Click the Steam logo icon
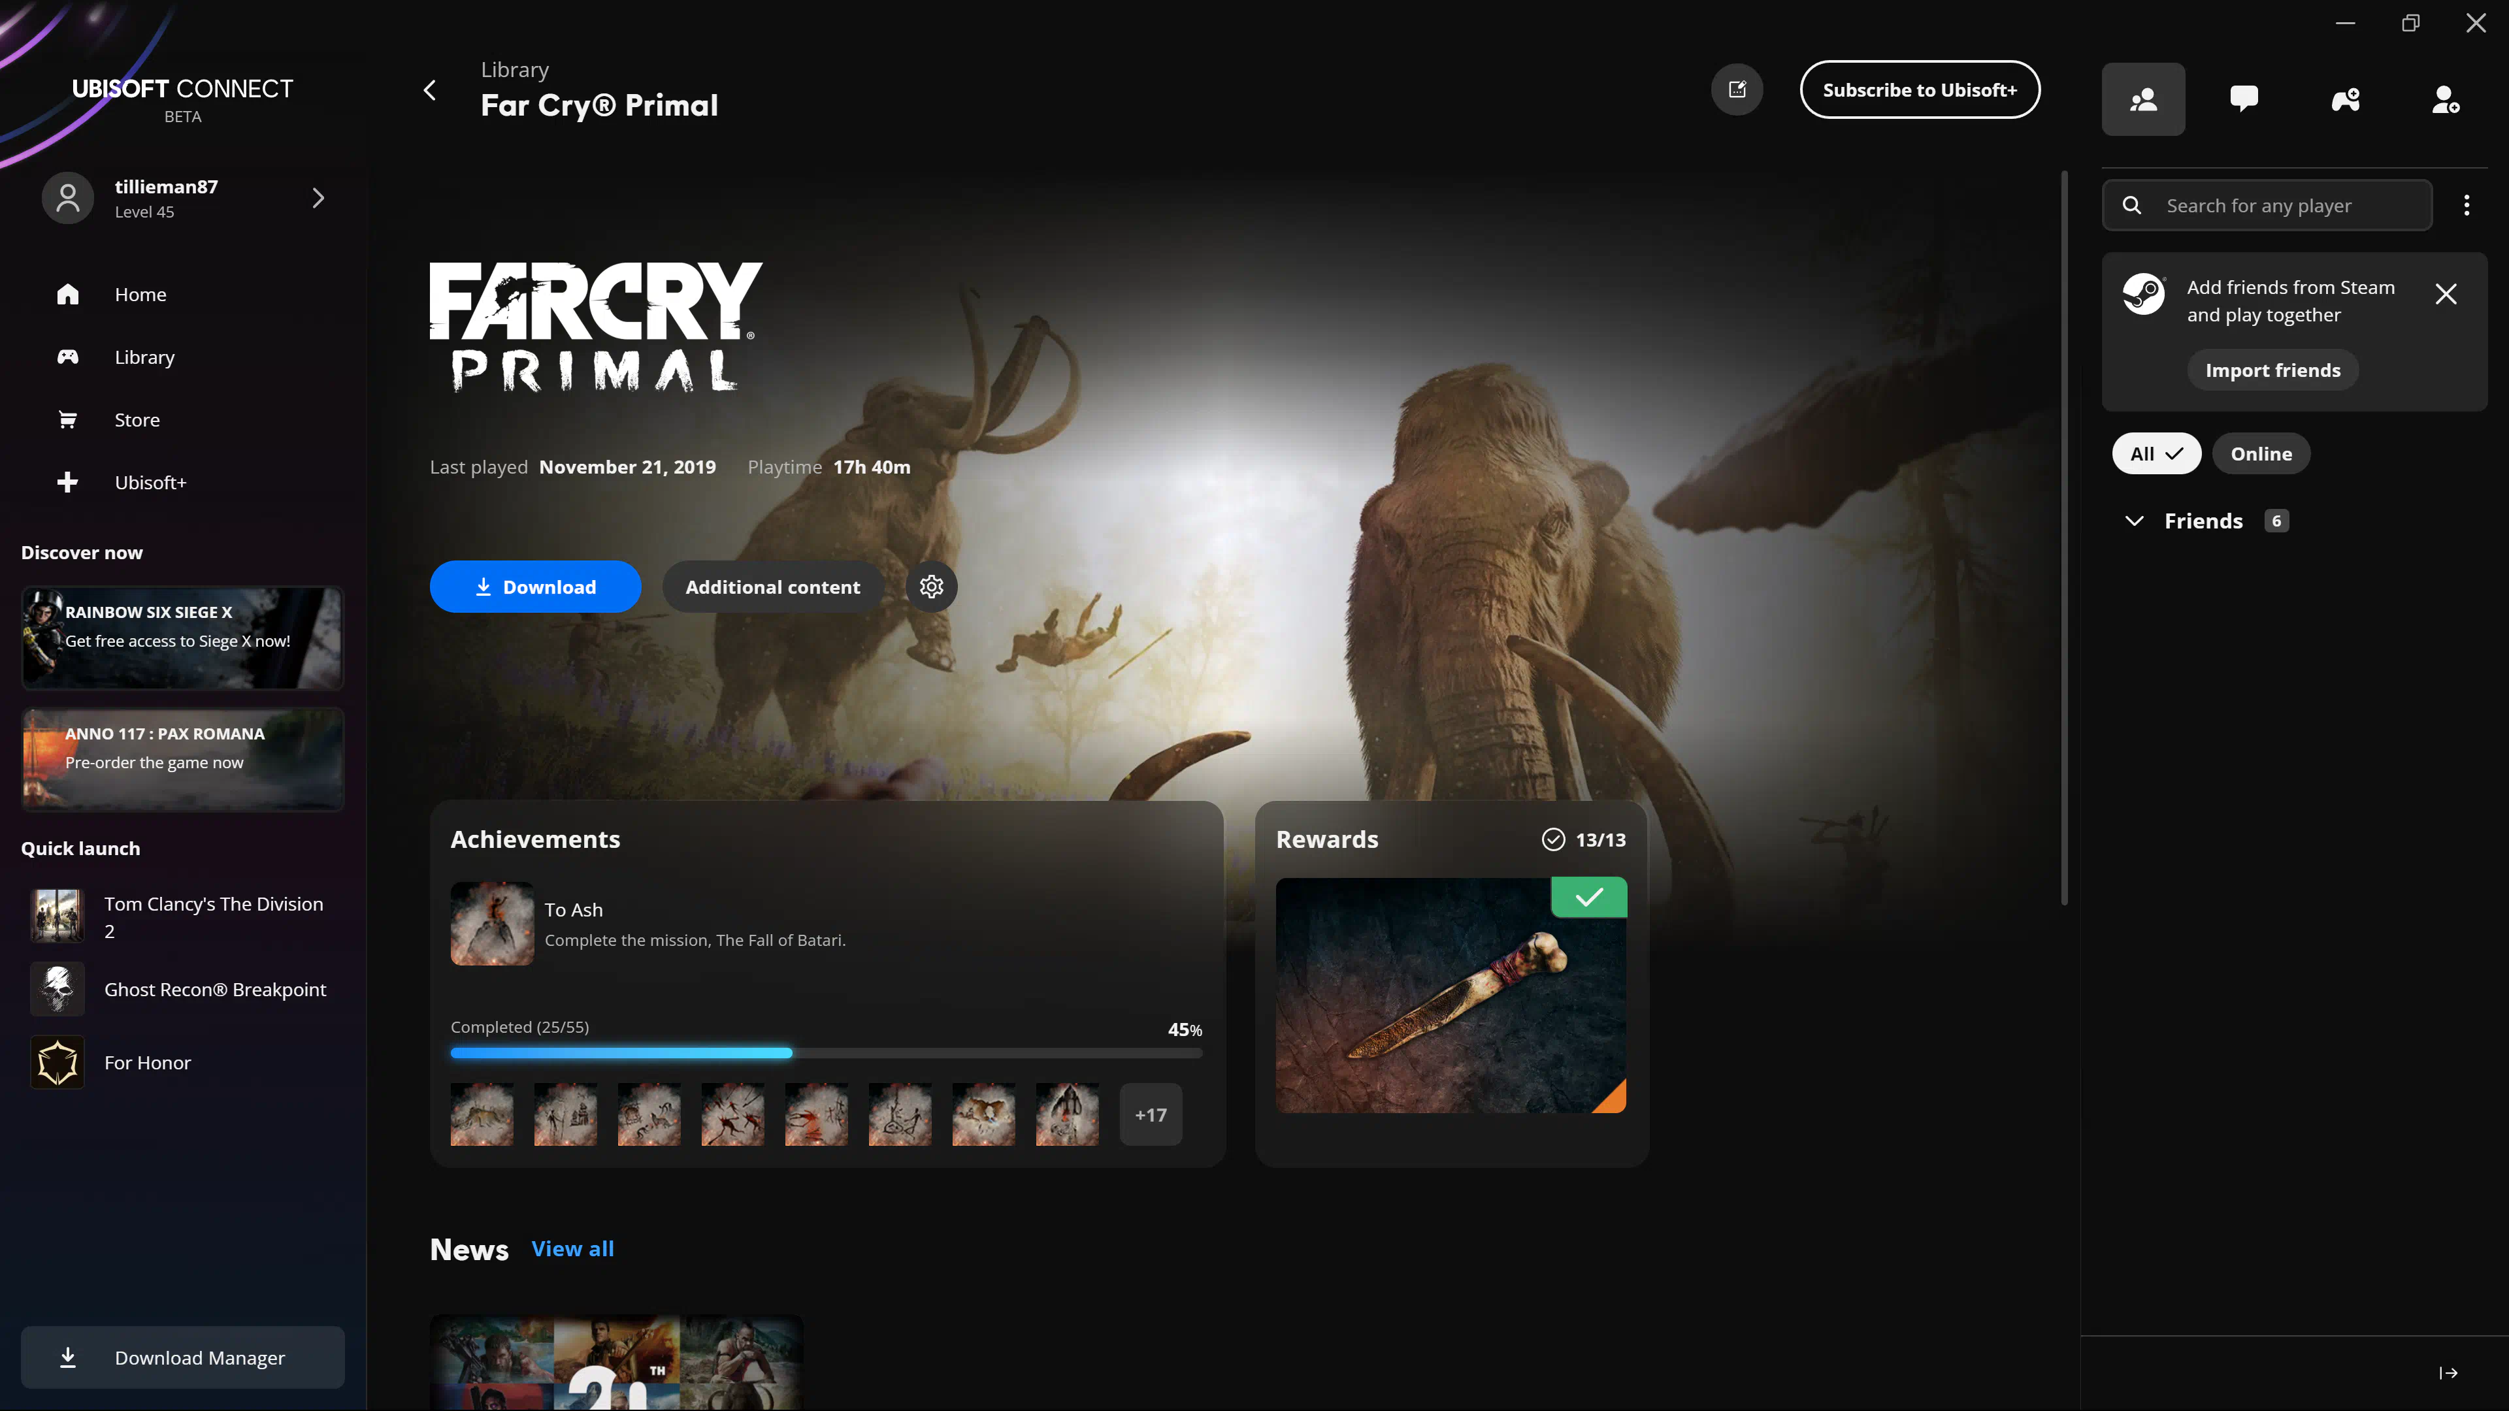The height and width of the screenshot is (1411, 2509). 2144,293
